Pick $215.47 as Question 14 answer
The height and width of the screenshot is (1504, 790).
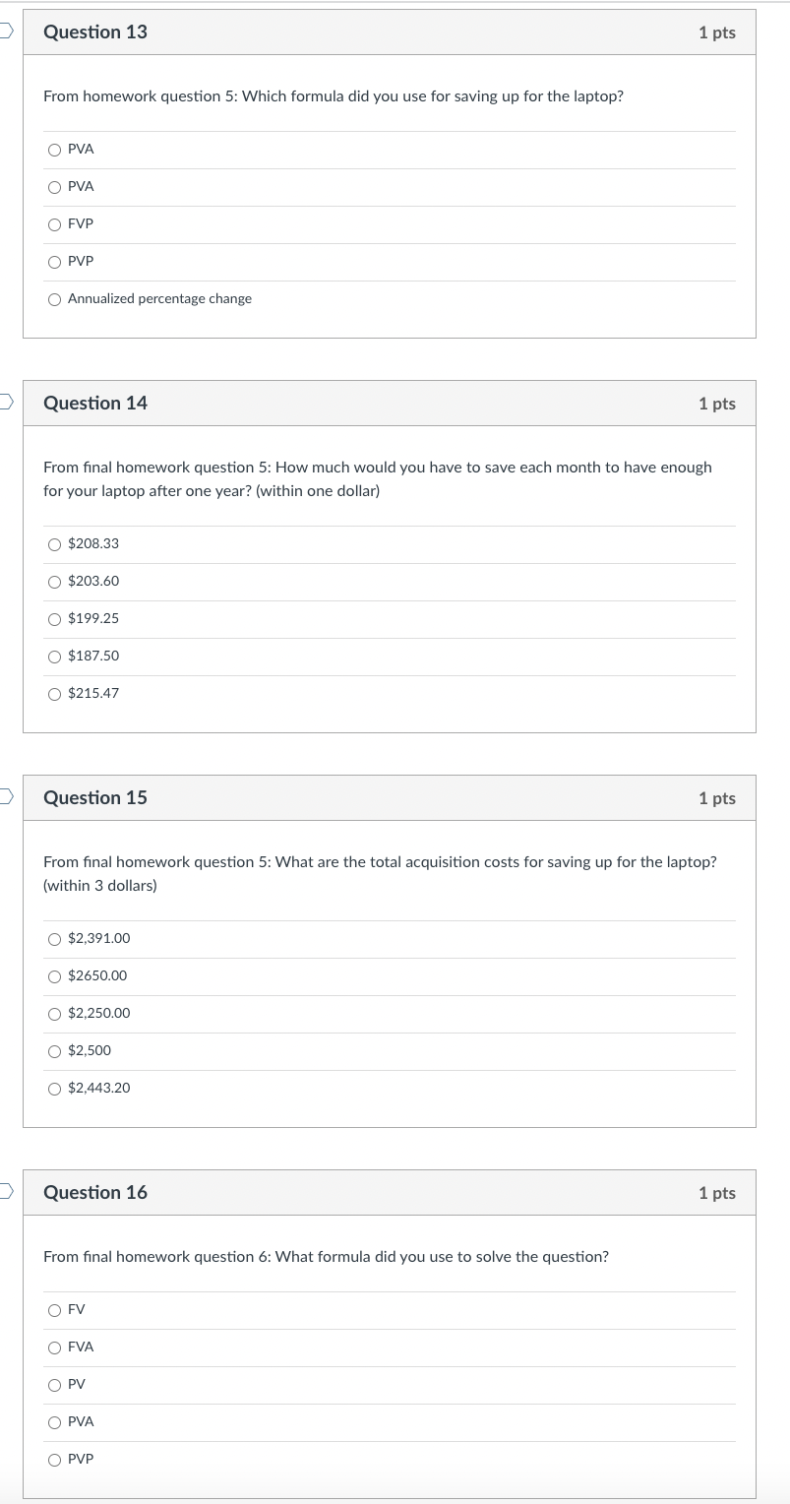54,693
